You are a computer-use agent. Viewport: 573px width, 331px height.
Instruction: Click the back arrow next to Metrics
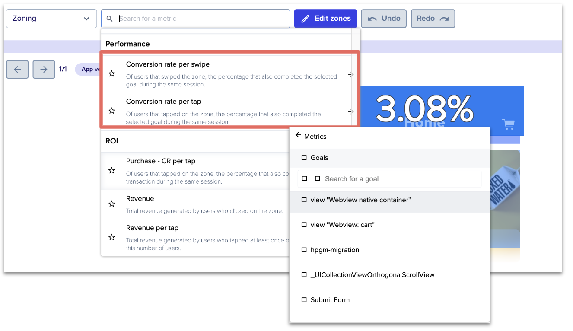point(298,135)
